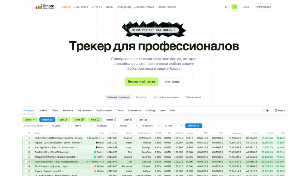Open the Документация navigation link
Image resolution: width=308 pixels, height=176 pixels.
pos(144,7)
